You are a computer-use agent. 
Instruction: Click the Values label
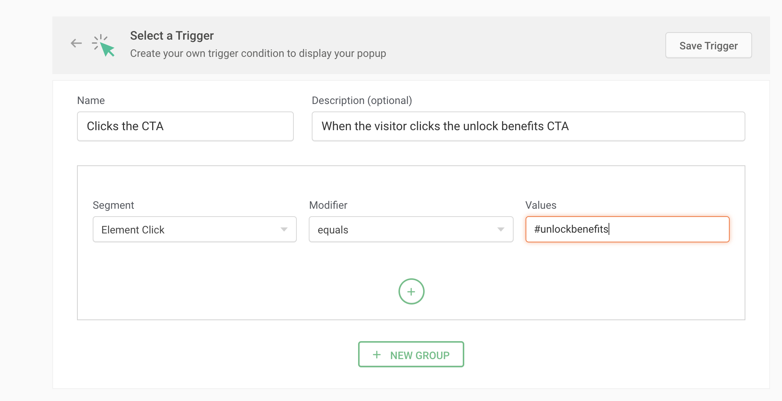[541, 205]
